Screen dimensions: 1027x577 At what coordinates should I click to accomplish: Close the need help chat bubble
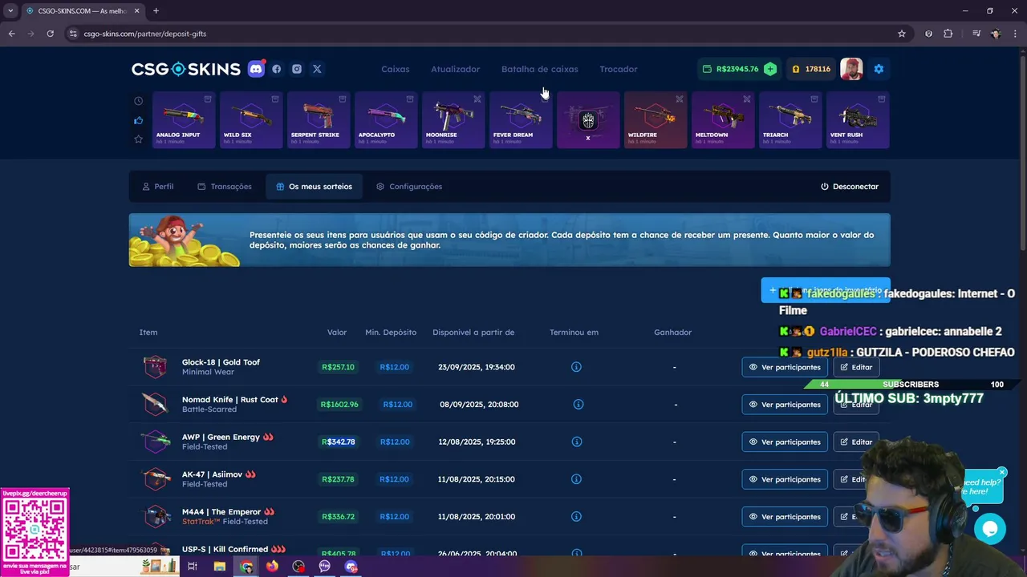pyautogui.click(x=1002, y=473)
